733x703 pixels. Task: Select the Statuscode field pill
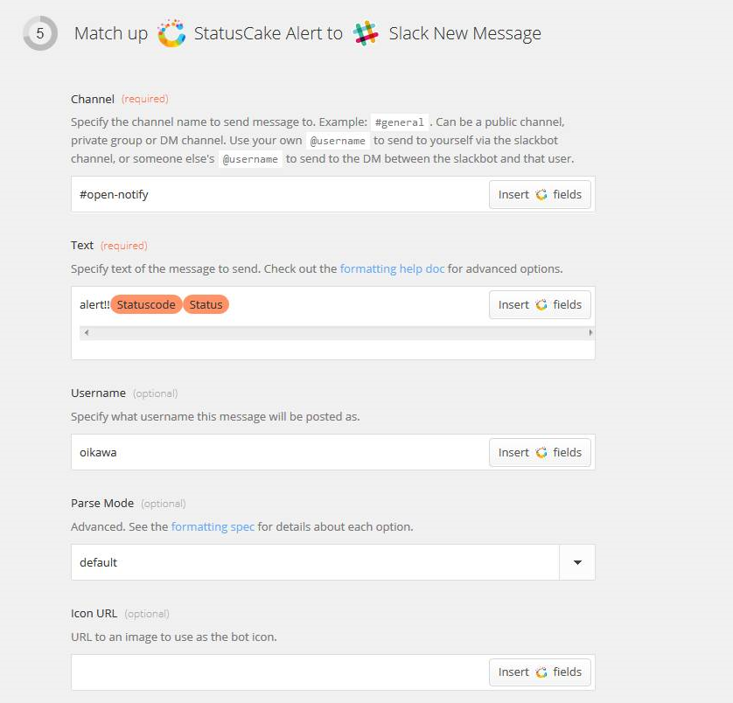tap(146, 305)
